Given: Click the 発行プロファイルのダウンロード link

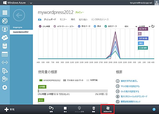Looking at the screenshot, I should 134,96.
